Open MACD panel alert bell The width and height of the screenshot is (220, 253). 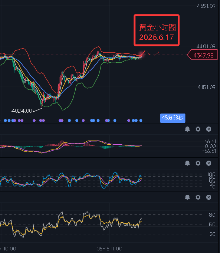pyautogui.click(x=187, y=129)
